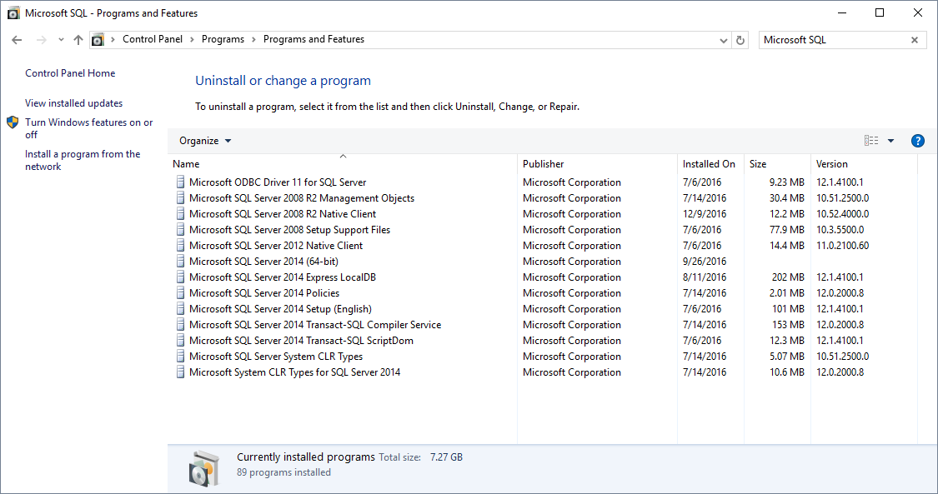Screen dimensions: 938x494
Task: Select Microsoft ODBC Driver 11 for SQL Server
Action: pos(278,182)
